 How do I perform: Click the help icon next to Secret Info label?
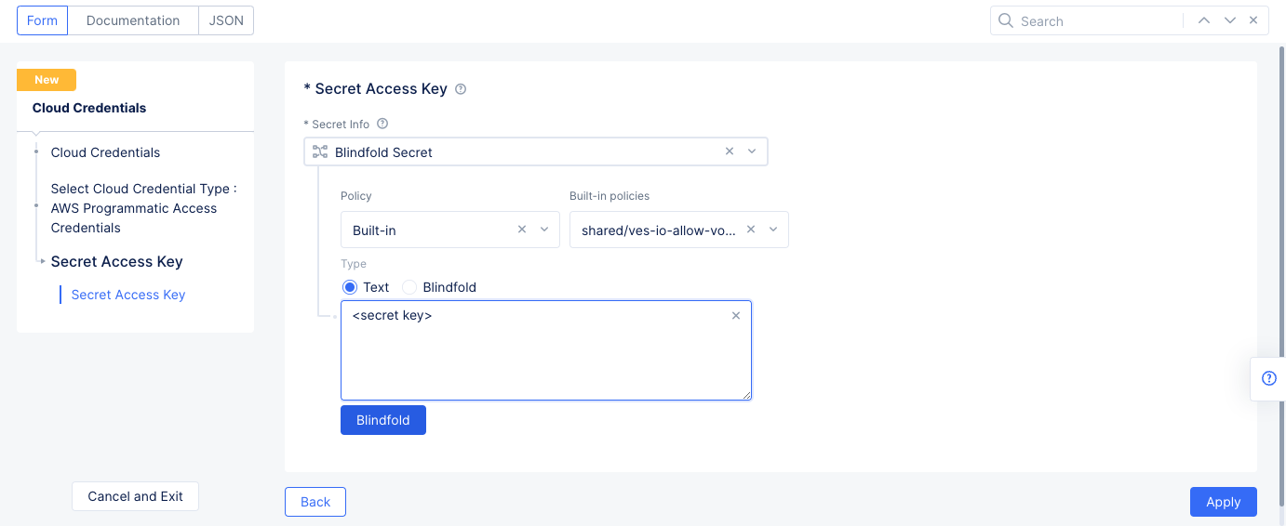(382, 124)
